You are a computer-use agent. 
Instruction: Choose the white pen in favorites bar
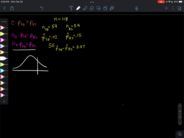4,58
